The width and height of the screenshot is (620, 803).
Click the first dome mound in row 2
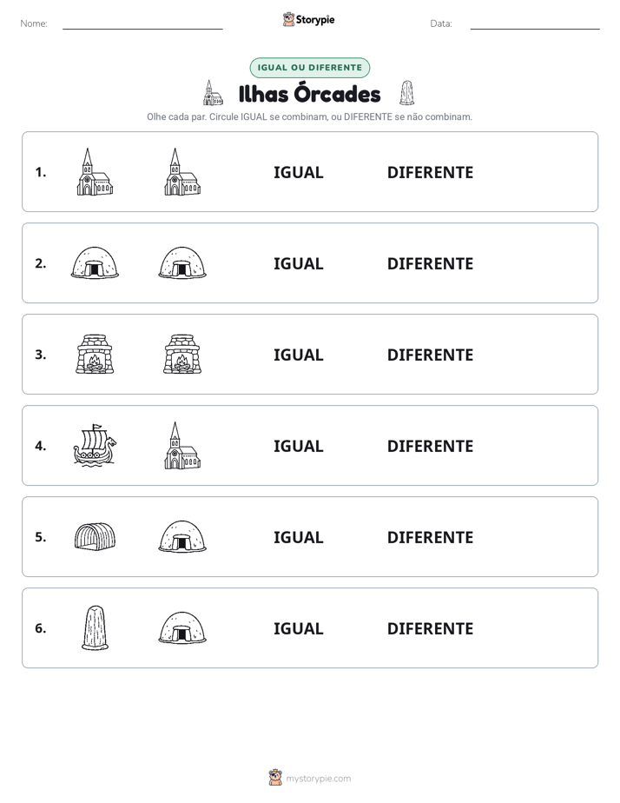[95, 262]
